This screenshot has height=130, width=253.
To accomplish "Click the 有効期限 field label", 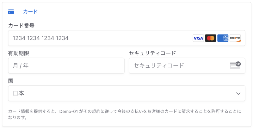I will tap(19, 53).
